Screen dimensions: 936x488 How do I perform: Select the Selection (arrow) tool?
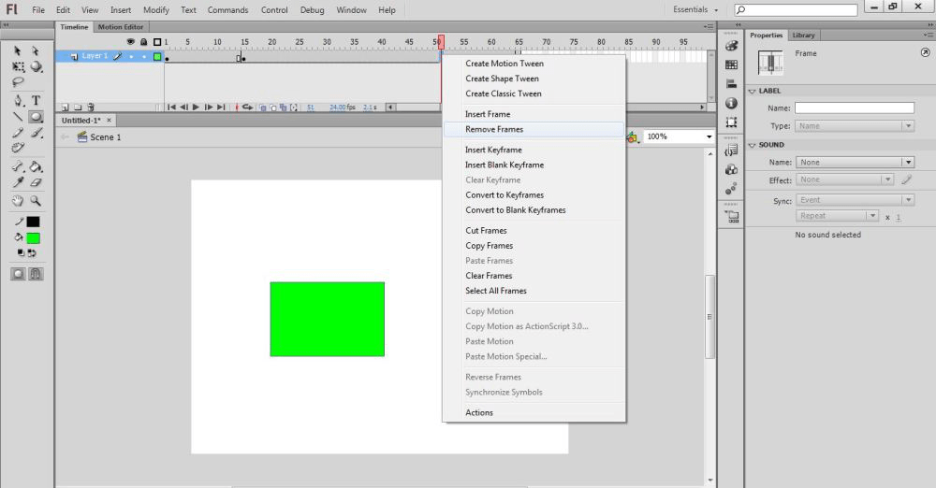17,51
